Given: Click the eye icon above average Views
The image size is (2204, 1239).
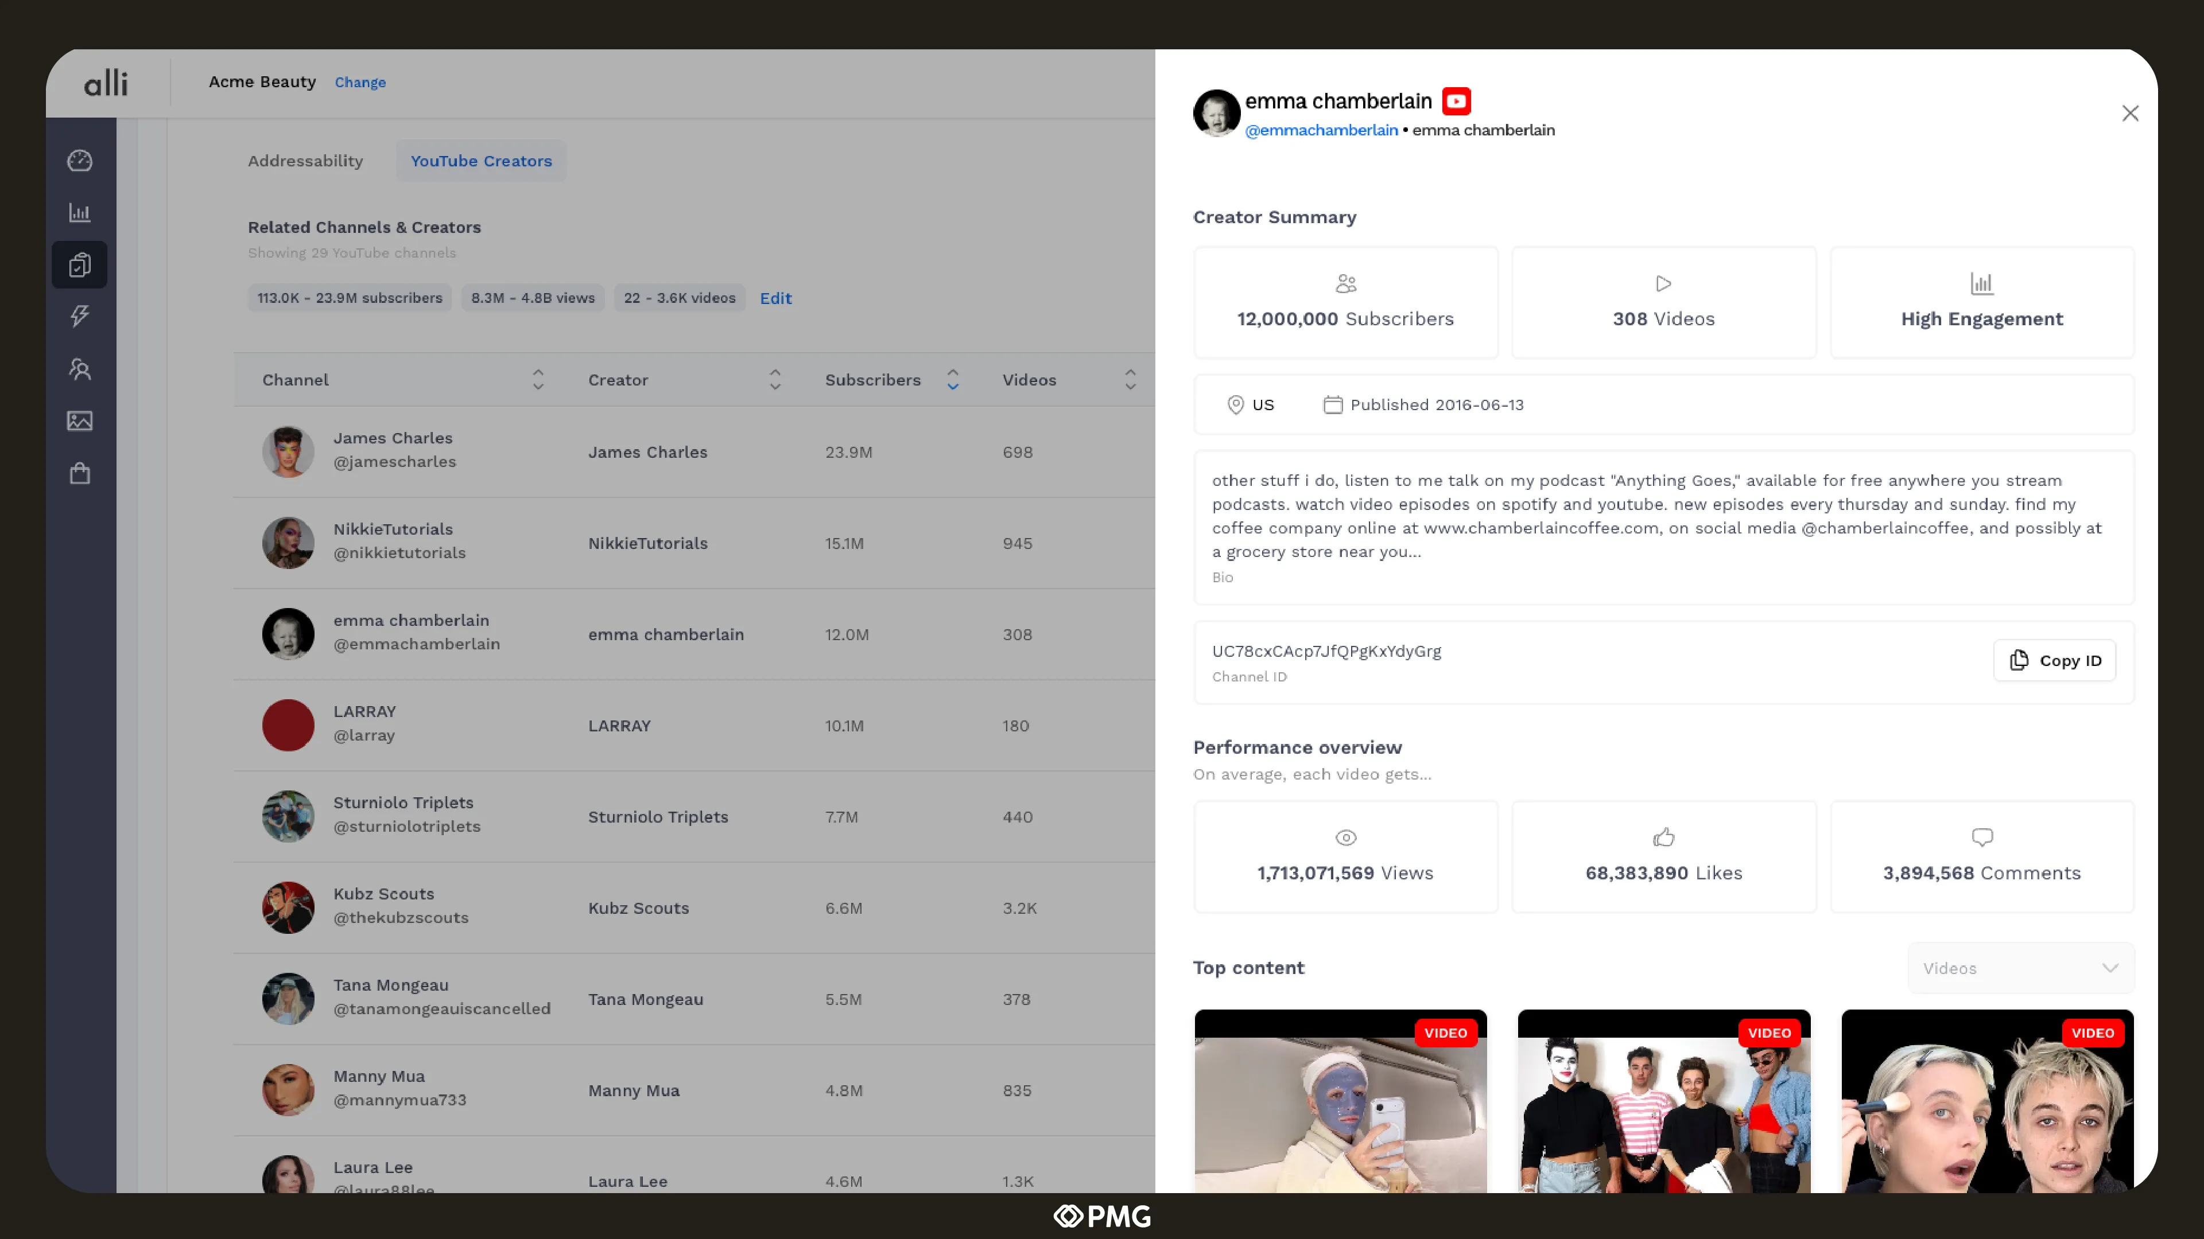Looking at the screenshot, I should 1346,838.
